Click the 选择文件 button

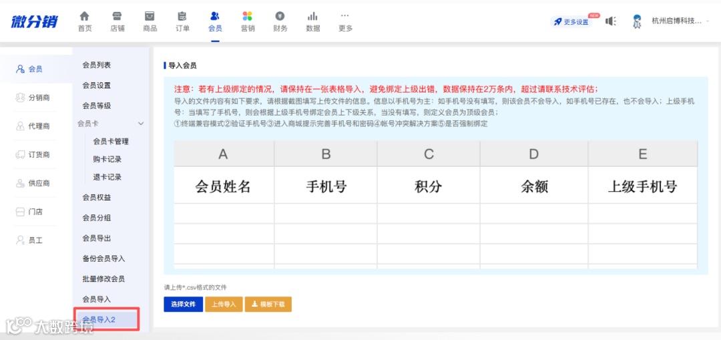184,304
